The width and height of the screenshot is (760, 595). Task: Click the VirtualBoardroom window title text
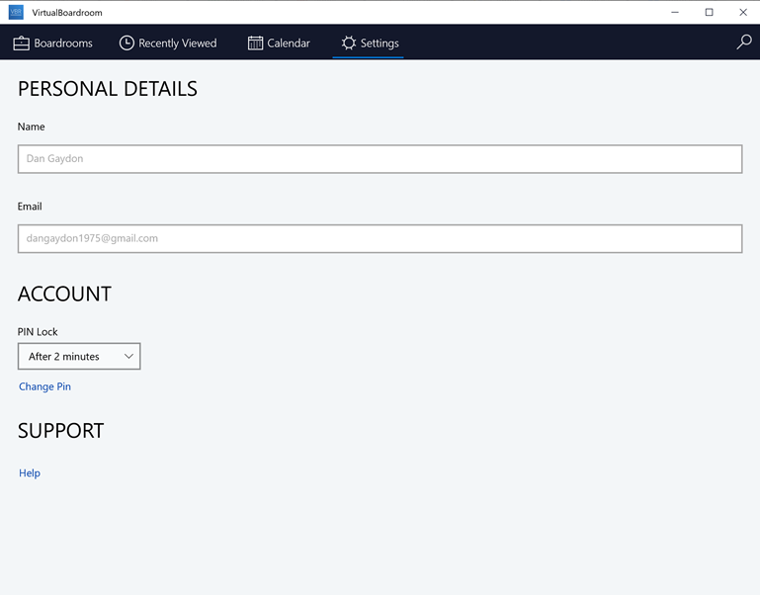pyautogui.click(x=67, y=13)
